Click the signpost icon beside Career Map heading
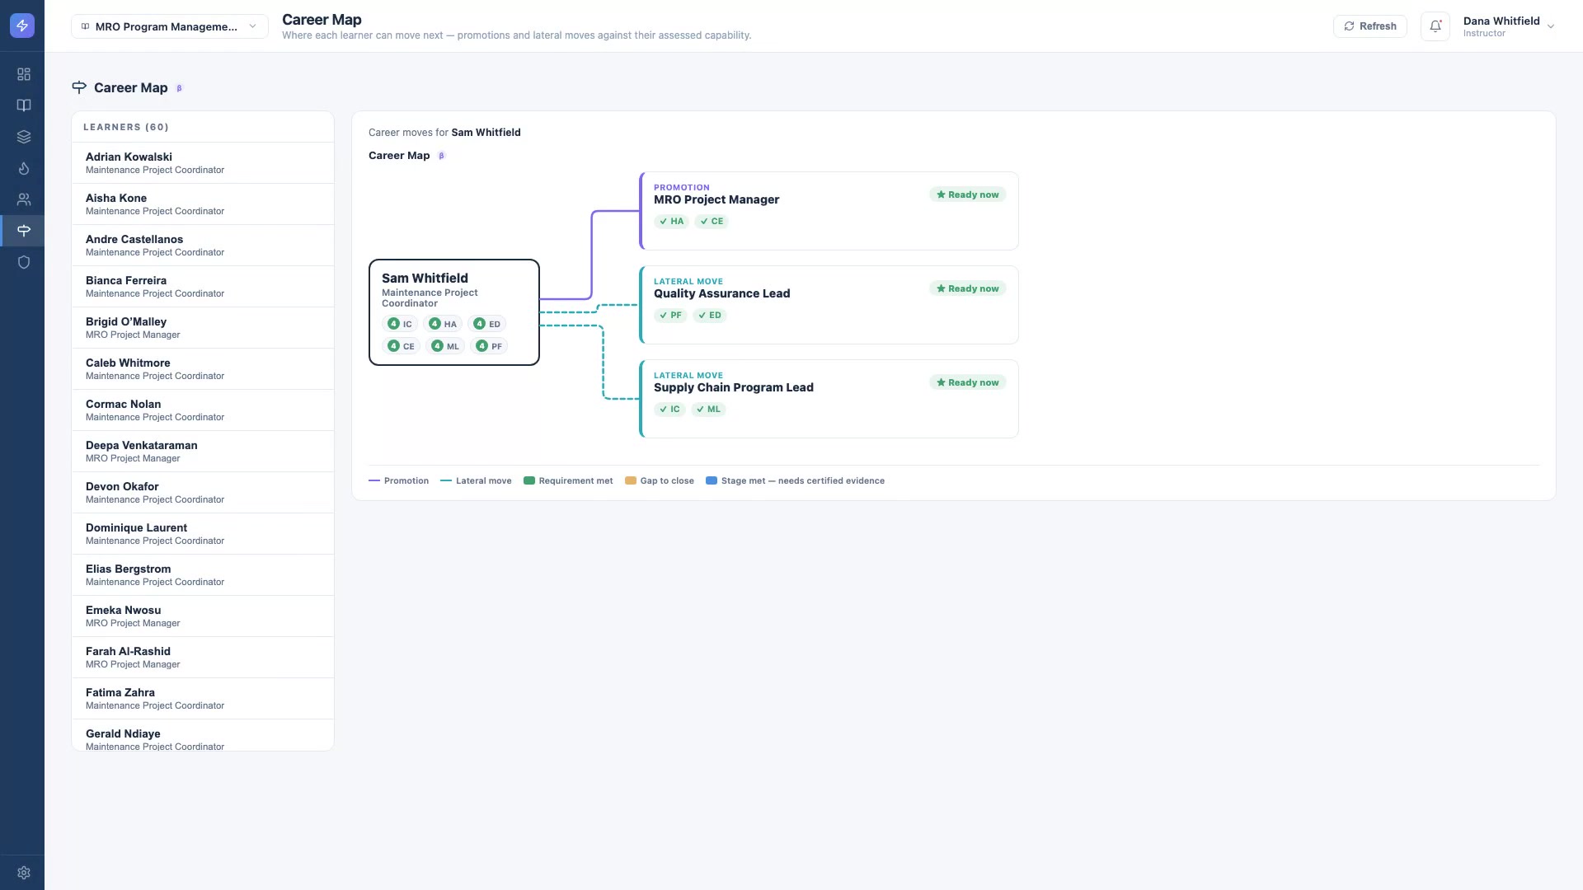 pyautogui.click(x=79, y=87)
